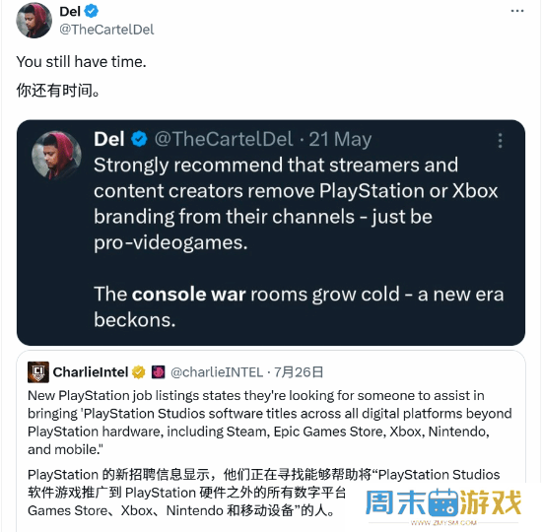Click verified badge in quoted Del tweet
The height and width of the screenshot is (532, 542).
(139, 139)
